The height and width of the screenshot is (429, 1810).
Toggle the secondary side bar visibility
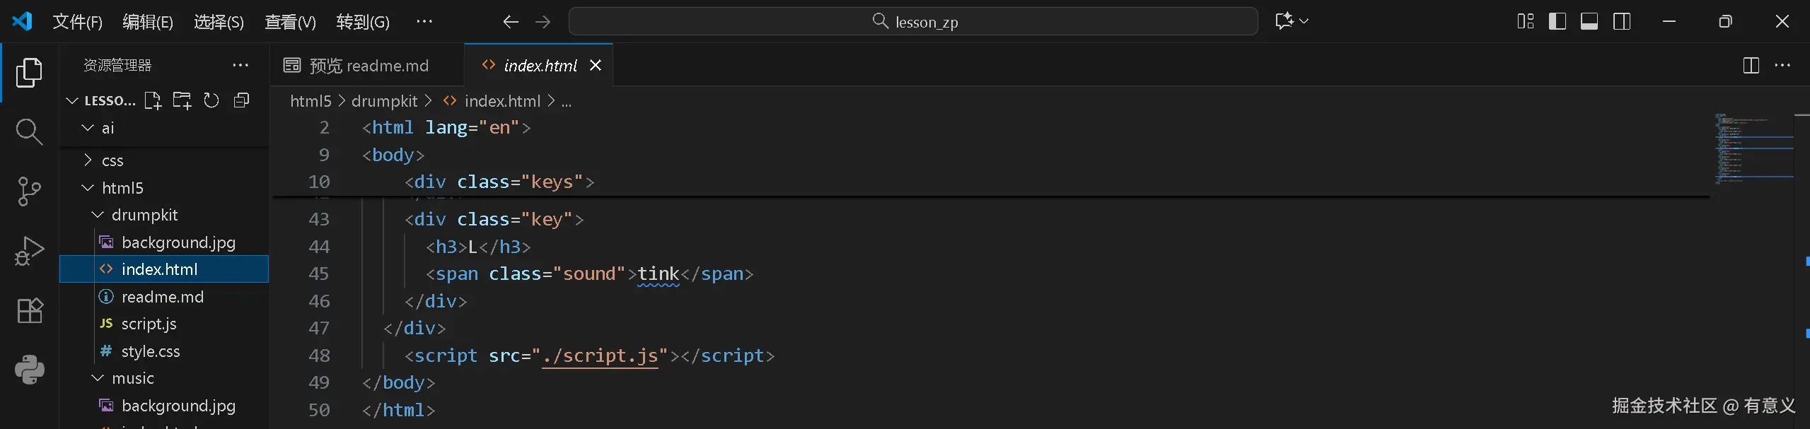pyautogui.click(x=1621, y=22)
